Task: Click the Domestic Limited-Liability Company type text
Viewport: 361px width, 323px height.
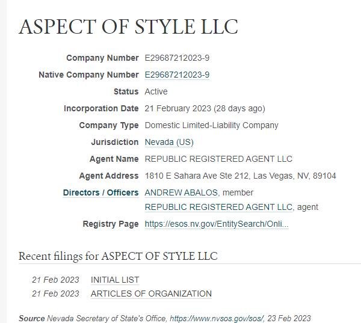Action: 211,126
